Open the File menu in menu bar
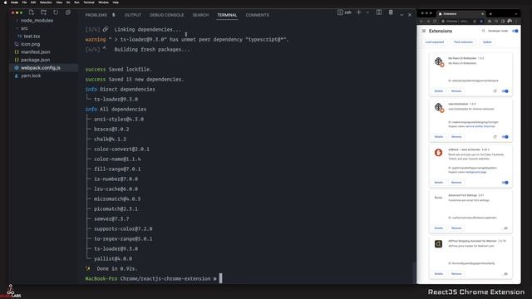532x299 pixels. coord(24,2)
